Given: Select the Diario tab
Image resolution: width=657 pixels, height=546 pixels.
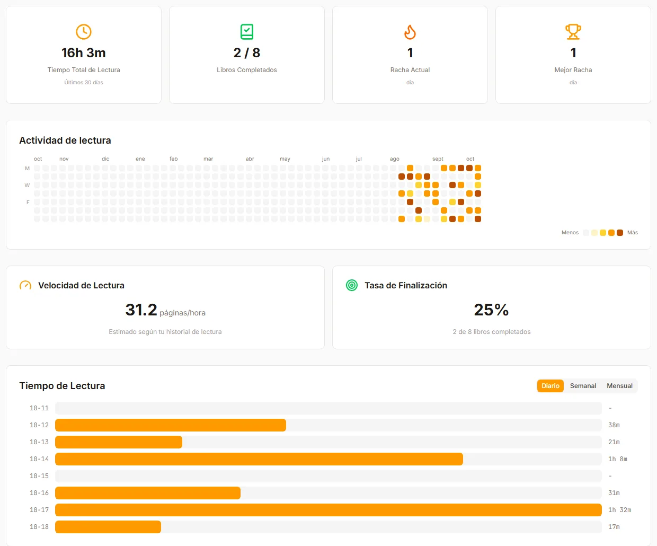Looking at the screenshot, I should (551, 386).
